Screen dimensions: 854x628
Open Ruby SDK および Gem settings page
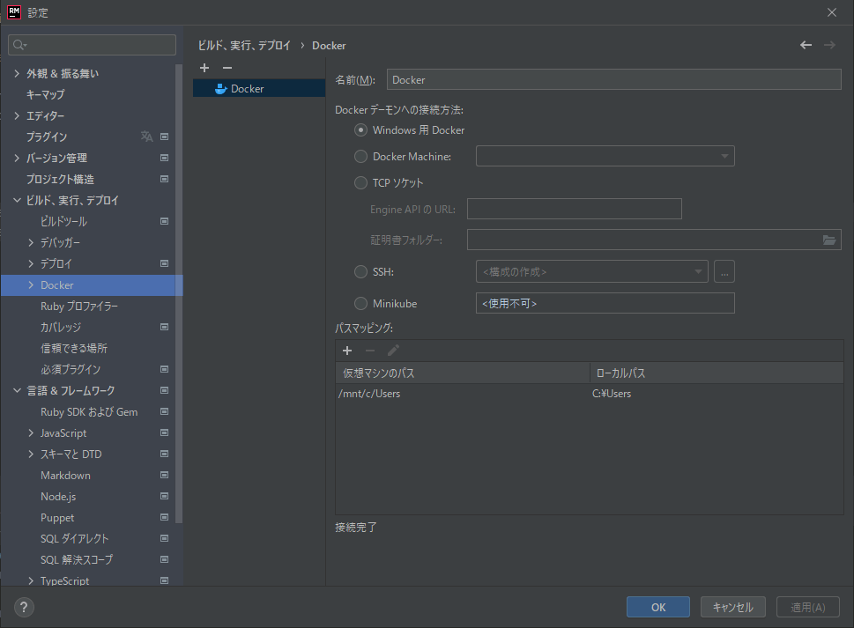coord(89,412)
